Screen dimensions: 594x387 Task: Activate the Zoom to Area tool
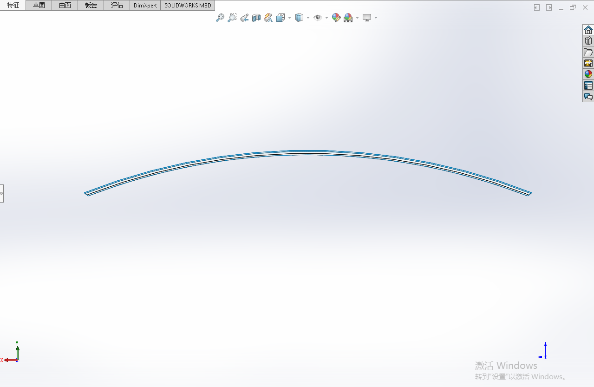(232, 18)
